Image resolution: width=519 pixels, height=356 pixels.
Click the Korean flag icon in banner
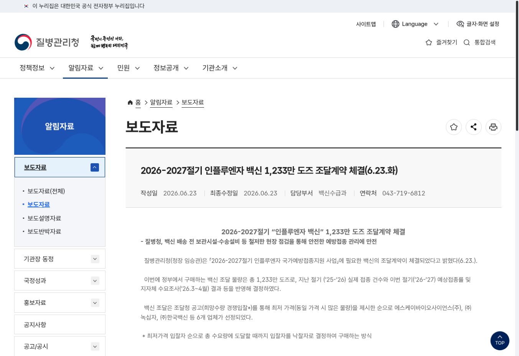(26, 6)
